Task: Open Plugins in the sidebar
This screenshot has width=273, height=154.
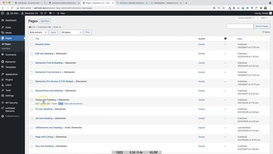Action: click(9, 80)
